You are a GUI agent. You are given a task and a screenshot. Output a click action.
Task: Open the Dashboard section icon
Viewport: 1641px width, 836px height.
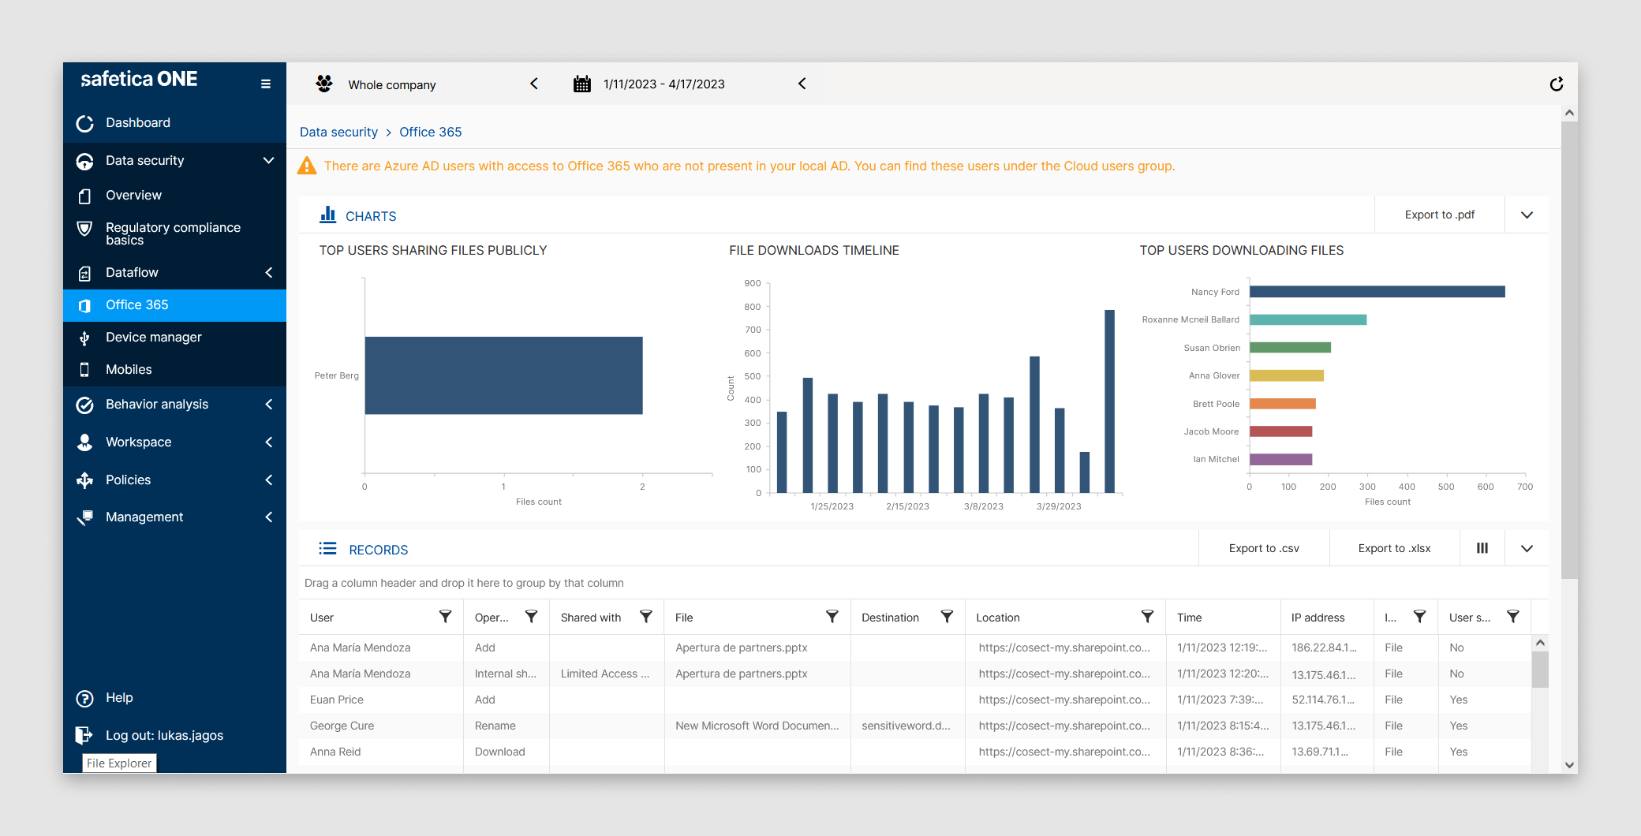[84, 123]
